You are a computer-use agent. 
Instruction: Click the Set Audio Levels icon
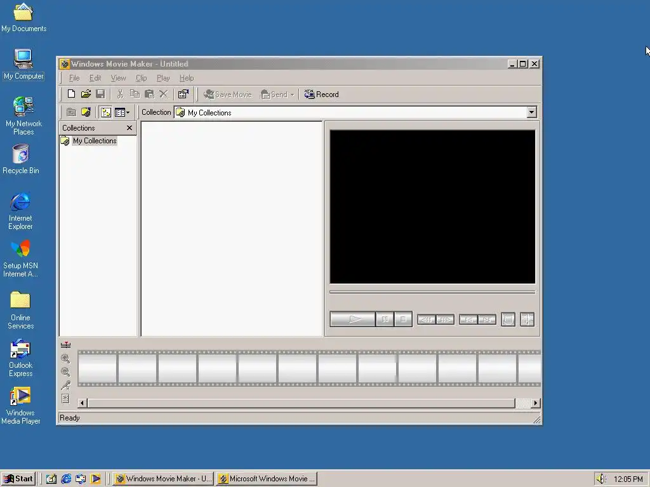(65, 399)
